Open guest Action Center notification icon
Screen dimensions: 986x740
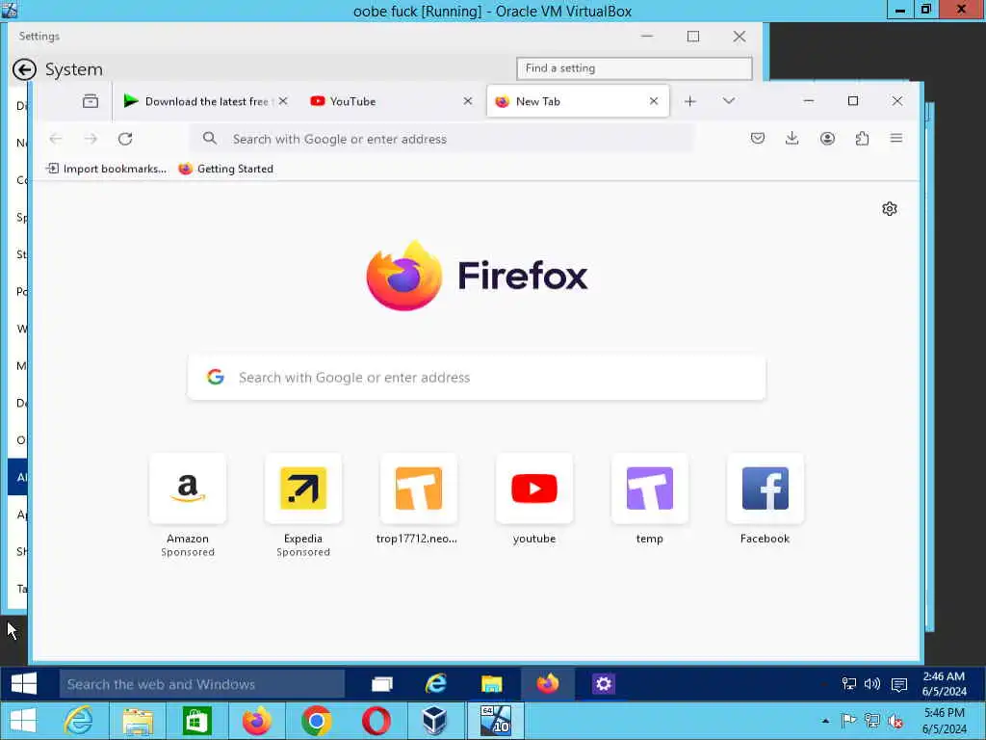(x=899, y=684)
